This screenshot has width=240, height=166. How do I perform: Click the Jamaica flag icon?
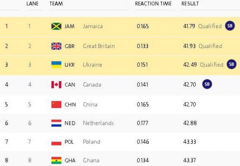click(x=56, y=26)
